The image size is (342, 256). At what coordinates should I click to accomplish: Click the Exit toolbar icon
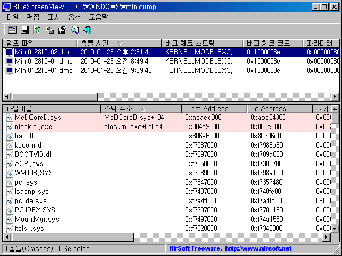(88, 30)
